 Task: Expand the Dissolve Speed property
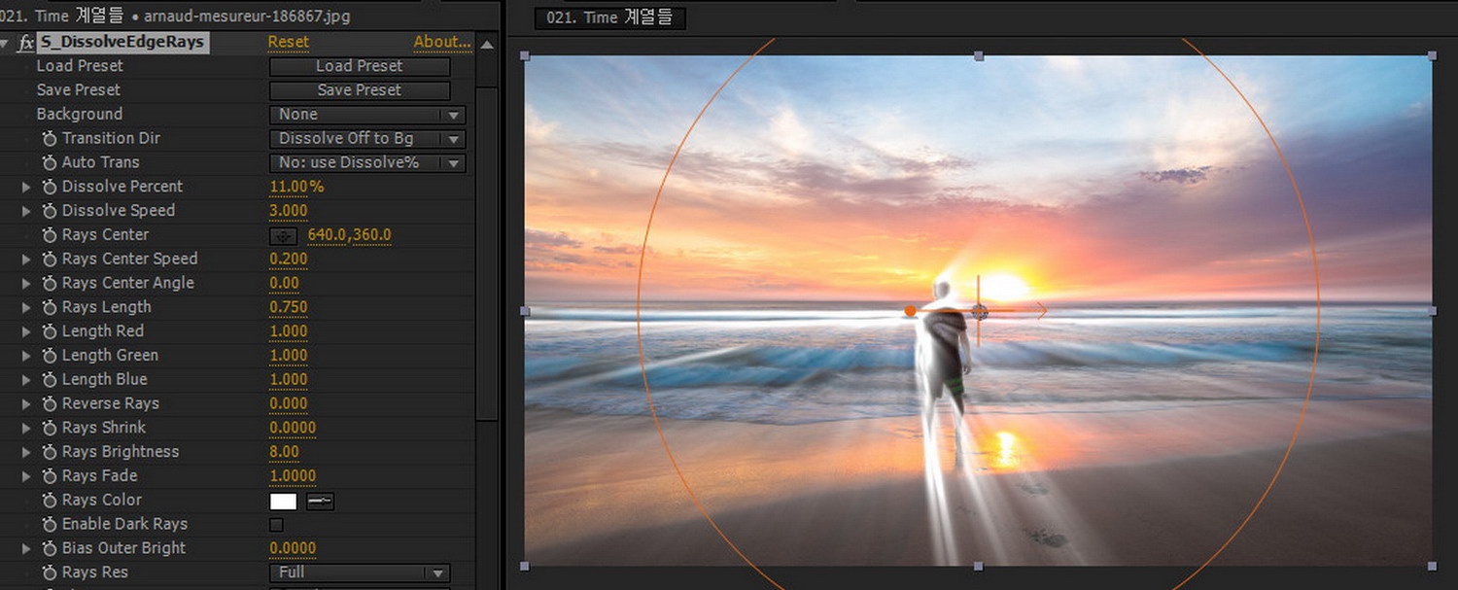[26, 211]
